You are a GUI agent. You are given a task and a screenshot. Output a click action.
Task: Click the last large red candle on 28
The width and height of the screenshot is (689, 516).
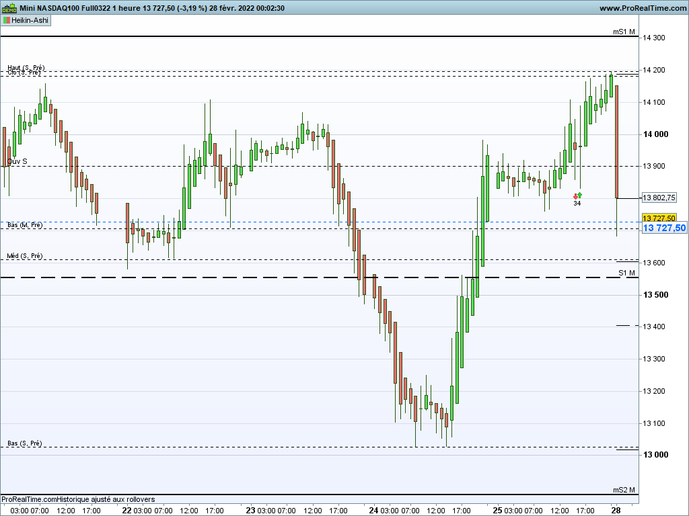[x=617, y=142]
